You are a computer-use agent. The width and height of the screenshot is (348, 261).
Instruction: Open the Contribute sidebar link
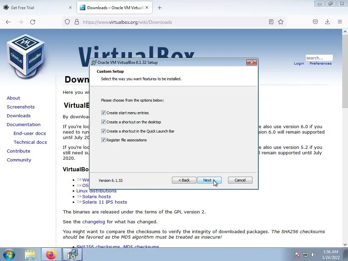point(18,151)
